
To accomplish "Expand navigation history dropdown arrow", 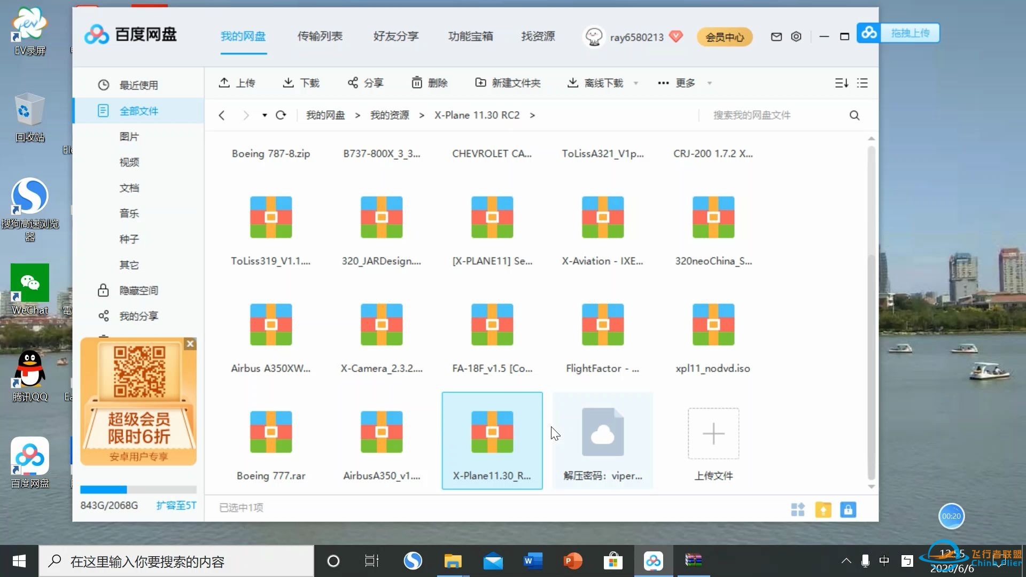I will pos(265,115).
